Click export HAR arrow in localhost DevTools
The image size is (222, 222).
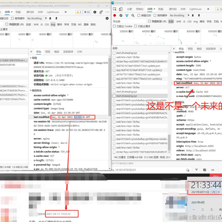(199, 15)
